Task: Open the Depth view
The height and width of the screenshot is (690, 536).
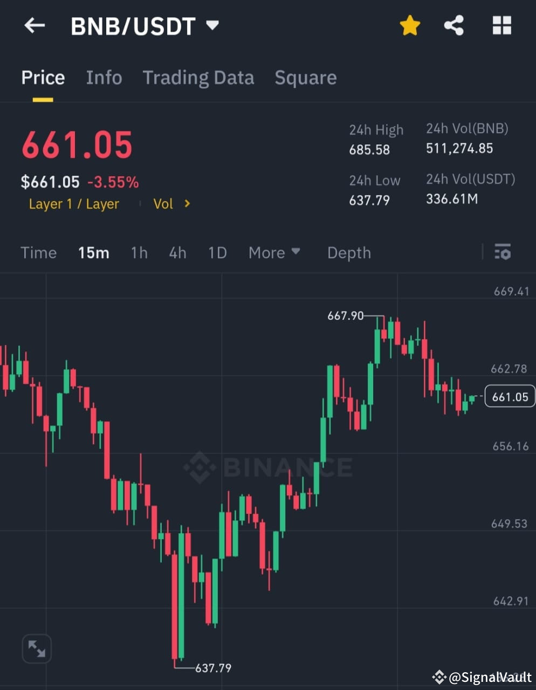Action: pos(349,252)
